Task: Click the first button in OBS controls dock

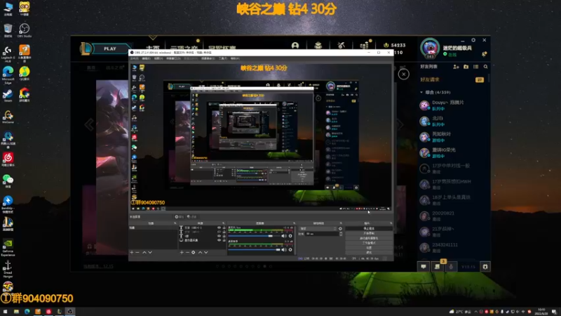Action: [x=369, y=228]
